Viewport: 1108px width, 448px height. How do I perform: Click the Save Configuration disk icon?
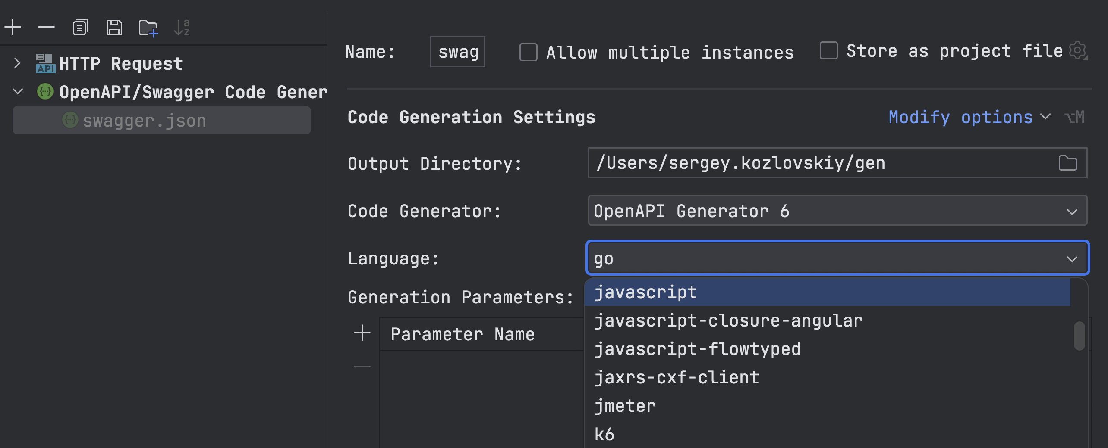[114, 28]
